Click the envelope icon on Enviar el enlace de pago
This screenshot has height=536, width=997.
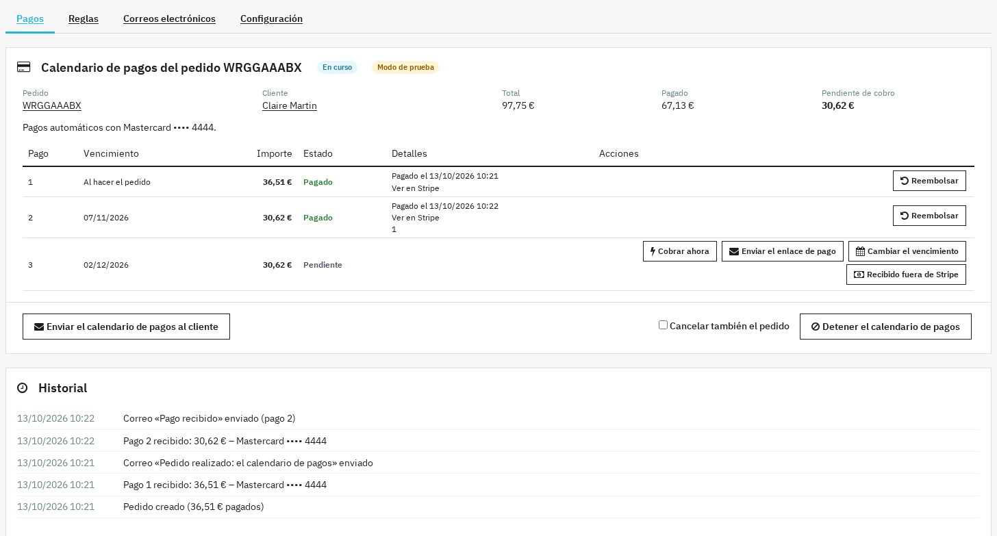[734, 251]
